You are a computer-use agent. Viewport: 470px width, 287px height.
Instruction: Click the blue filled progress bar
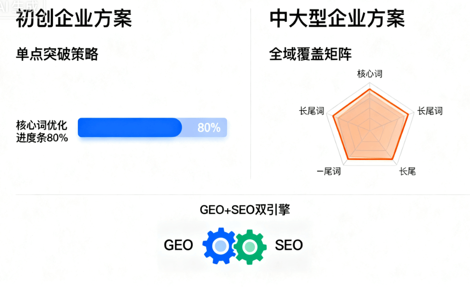[129, 127]
